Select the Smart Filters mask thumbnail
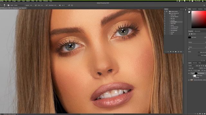Image resolution: width=206 pixels, height=115 pixels. point(195,76)
